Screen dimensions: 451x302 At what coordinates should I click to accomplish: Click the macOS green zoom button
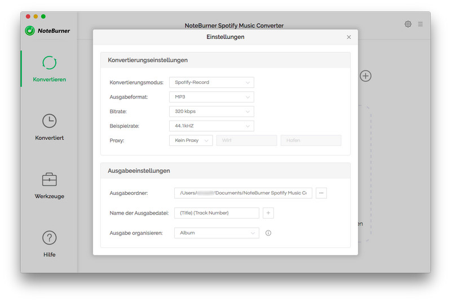[x=43, y=16]
